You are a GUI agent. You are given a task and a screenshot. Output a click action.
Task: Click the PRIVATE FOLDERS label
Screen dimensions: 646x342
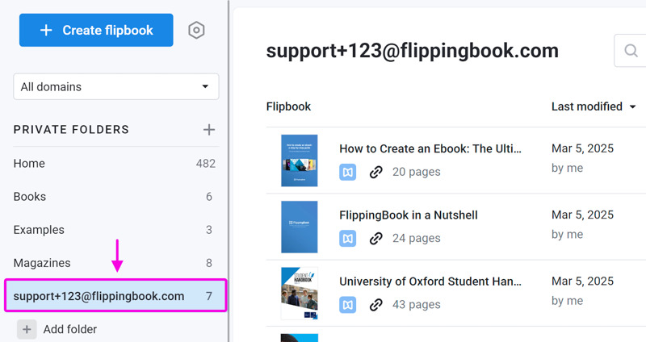click(71, 130)
